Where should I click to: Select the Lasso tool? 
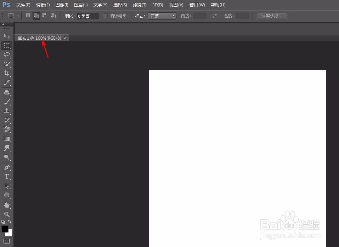(7, 54)
